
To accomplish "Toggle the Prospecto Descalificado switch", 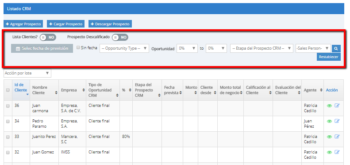I will coord(120,37).
